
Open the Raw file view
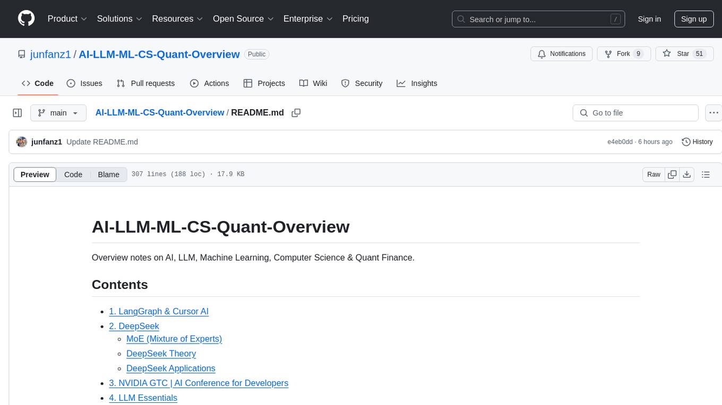pos(654,174)
